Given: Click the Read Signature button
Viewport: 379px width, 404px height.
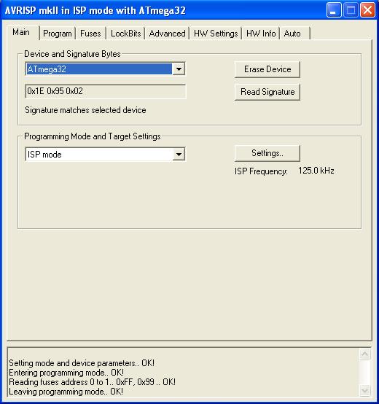Looking at the screenshot, I should (x=267, y=92).
